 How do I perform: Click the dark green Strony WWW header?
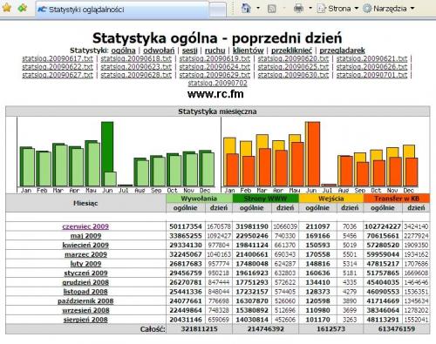(265, 199)
